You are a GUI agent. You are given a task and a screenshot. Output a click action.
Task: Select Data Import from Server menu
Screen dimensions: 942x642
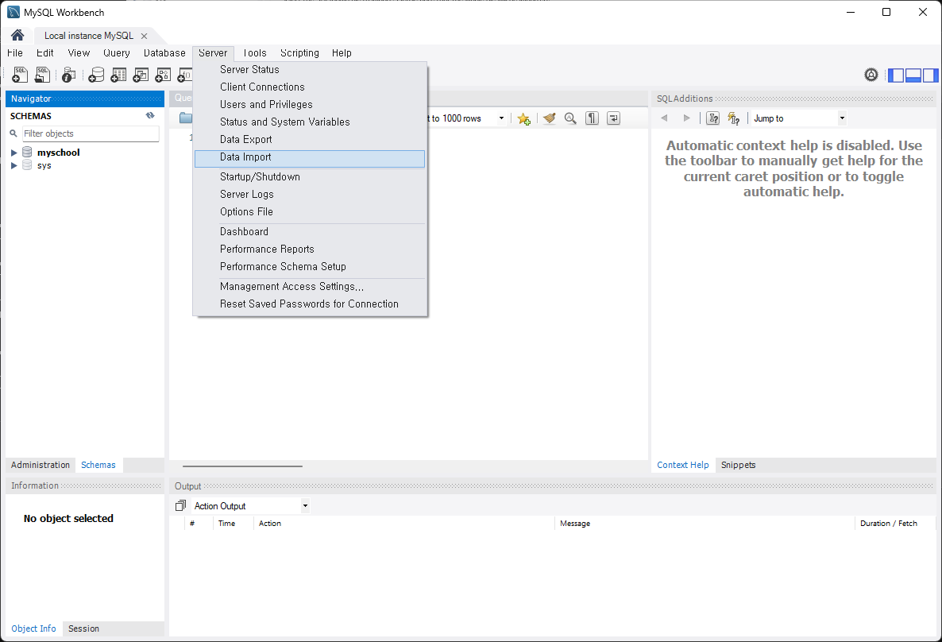(310, 157)
